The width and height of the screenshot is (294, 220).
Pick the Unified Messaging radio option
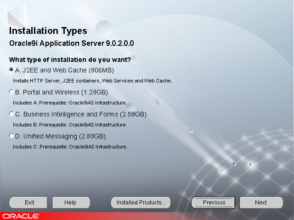(11, 136)
